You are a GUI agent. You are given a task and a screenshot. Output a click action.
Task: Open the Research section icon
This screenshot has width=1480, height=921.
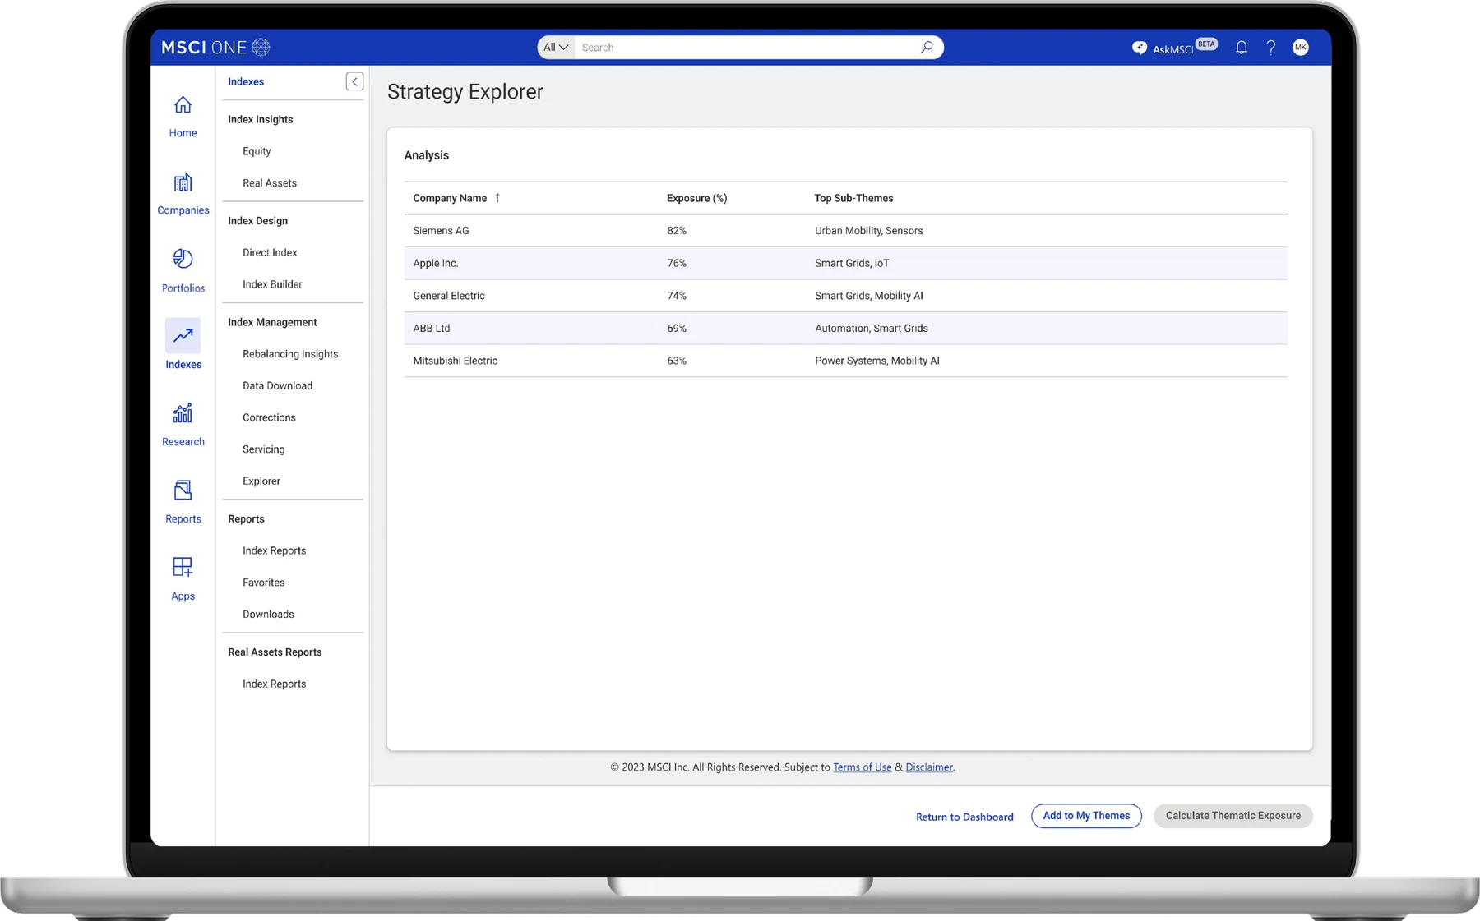point(183,412)
